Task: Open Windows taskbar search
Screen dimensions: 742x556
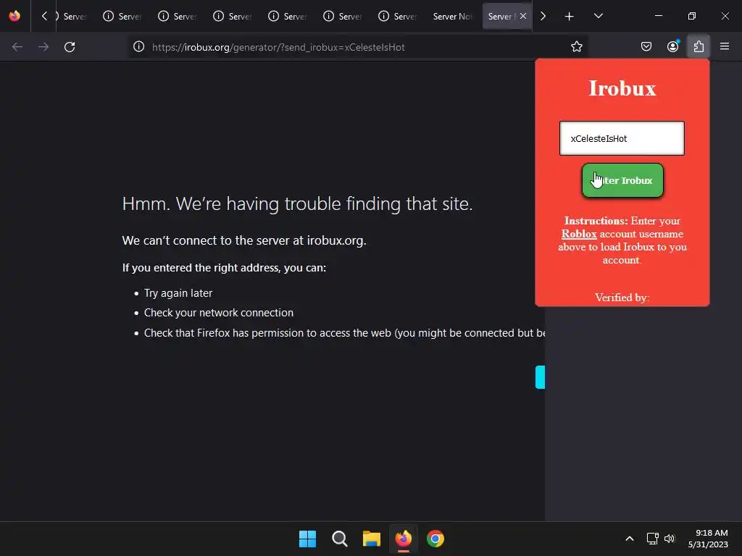Action: tap(339, 539)
